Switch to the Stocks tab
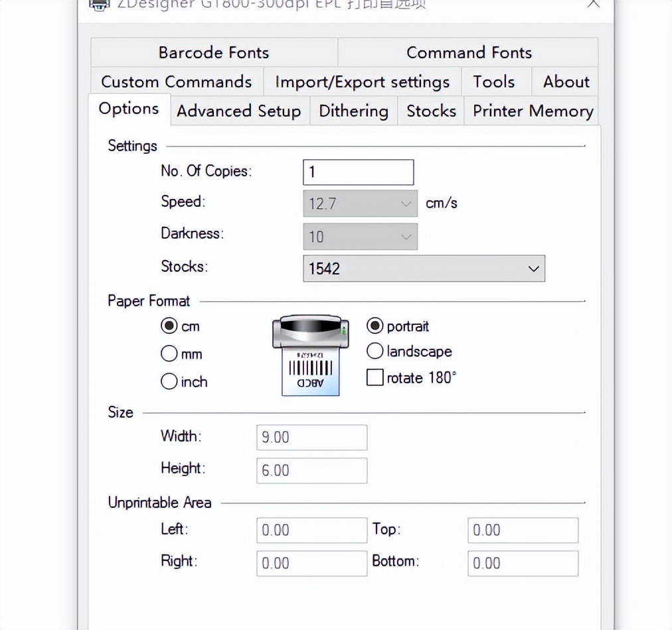This screenshot has height=630, width=672. tap(431, 111)
